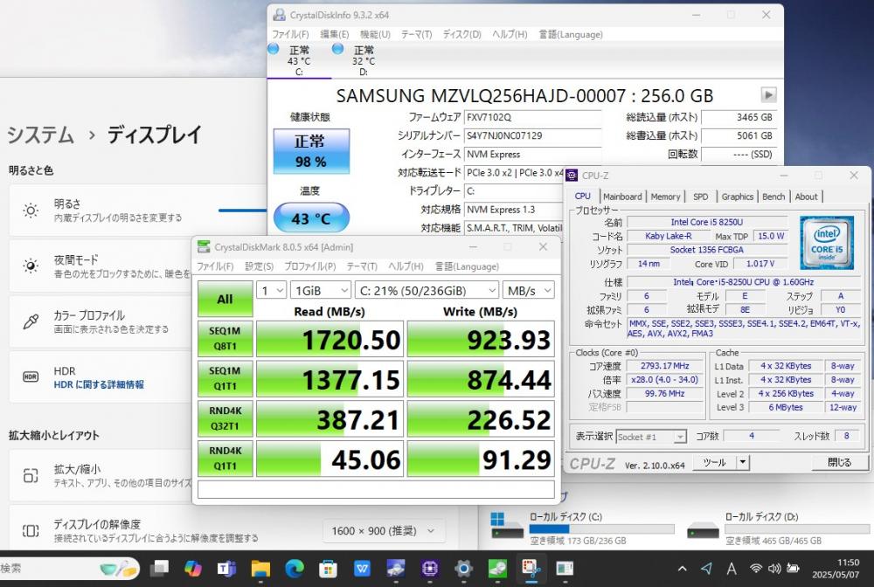Image resolution: width=874 pixels, height=587 pixels.
Task: Click 閉じる button in CPU-Z
Action: tap(839, 462)
